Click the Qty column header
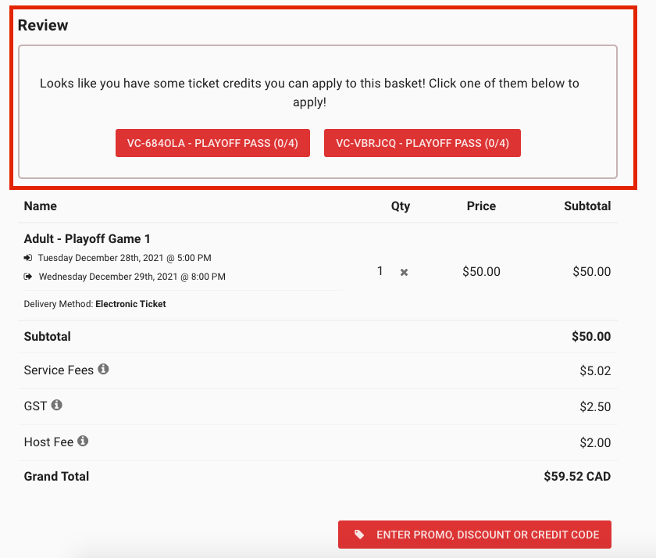Image resolution: width=656 pixels, height=558 pixels. tap(401, 206)
